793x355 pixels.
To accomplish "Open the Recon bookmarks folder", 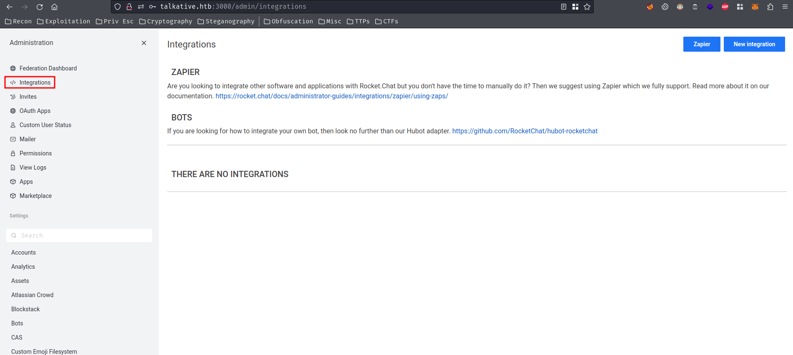I will (x=18, y=21).
